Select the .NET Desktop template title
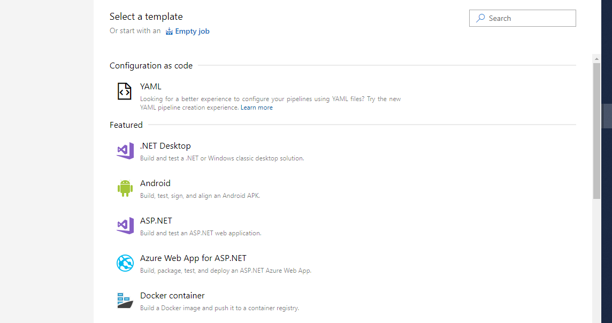 [x=165, y=146]
